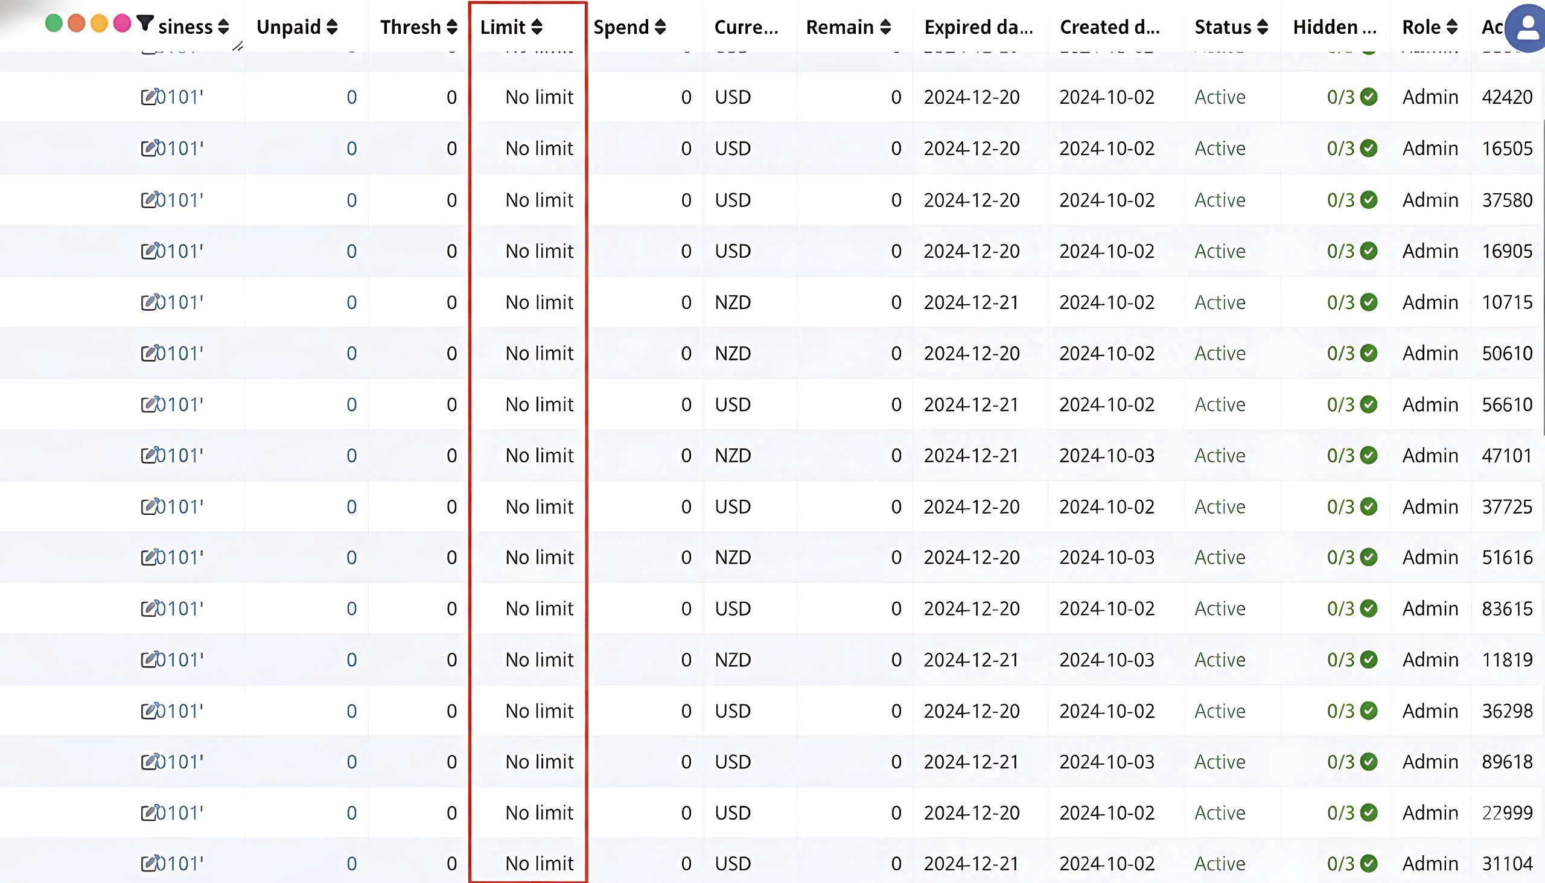Open the 0101' business link in row 42420
1545x883 pixels.
click(x=180, y=97)
